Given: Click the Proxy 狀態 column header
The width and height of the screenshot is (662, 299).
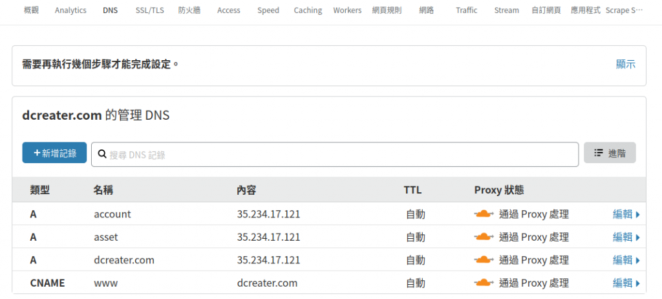Looking at the screenshot, I should (499, 190).
